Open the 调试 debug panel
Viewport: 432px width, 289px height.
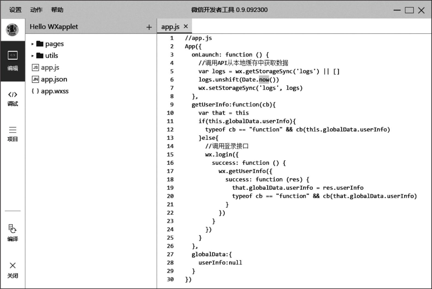13,99
